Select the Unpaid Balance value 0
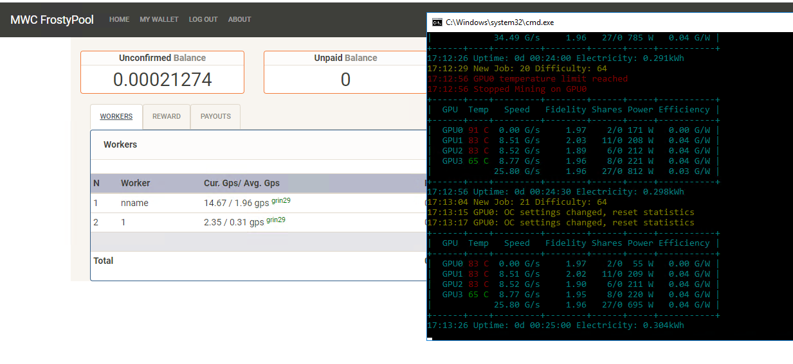The height and width of the screenshot is (364, 793). pos(345,80)
